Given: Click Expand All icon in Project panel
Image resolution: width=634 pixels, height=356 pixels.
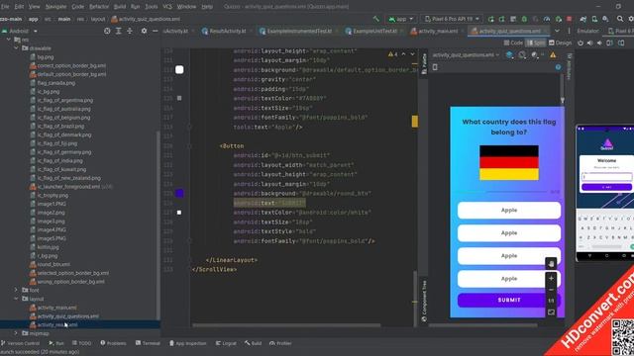Looking at the screenshot, I should tap(119, 31).
